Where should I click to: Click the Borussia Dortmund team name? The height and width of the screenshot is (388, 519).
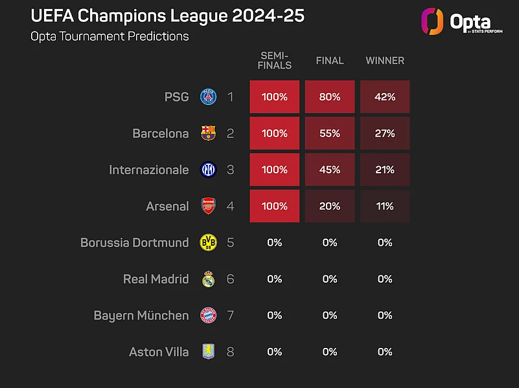coord(135,242)
